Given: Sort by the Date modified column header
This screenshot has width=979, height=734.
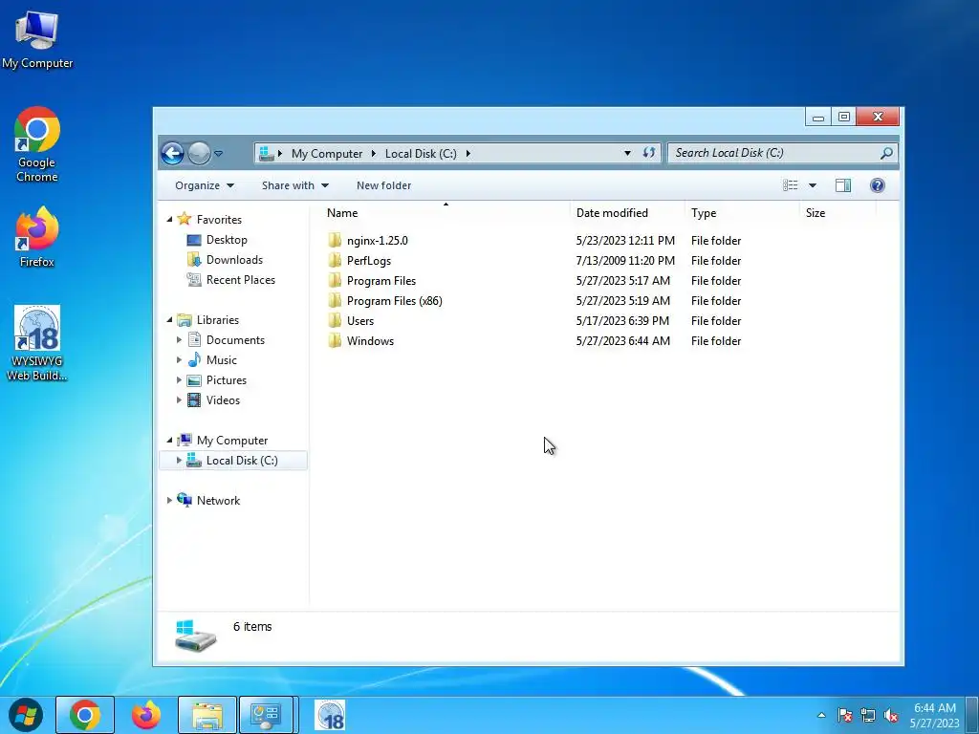Looking at the screenshot, I should click(x=612, y=213).
